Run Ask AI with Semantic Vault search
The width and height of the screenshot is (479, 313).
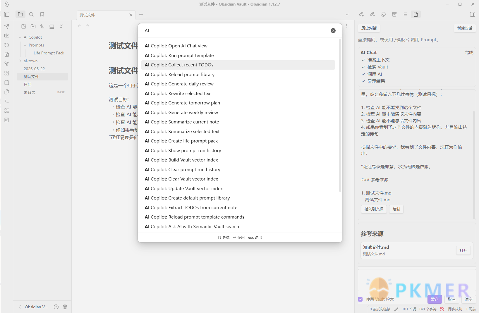pos(238,227)
